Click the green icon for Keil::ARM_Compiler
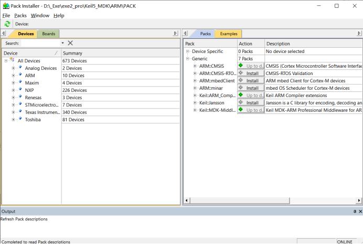Screen dimensions: 363x244 tap(241, 95)
